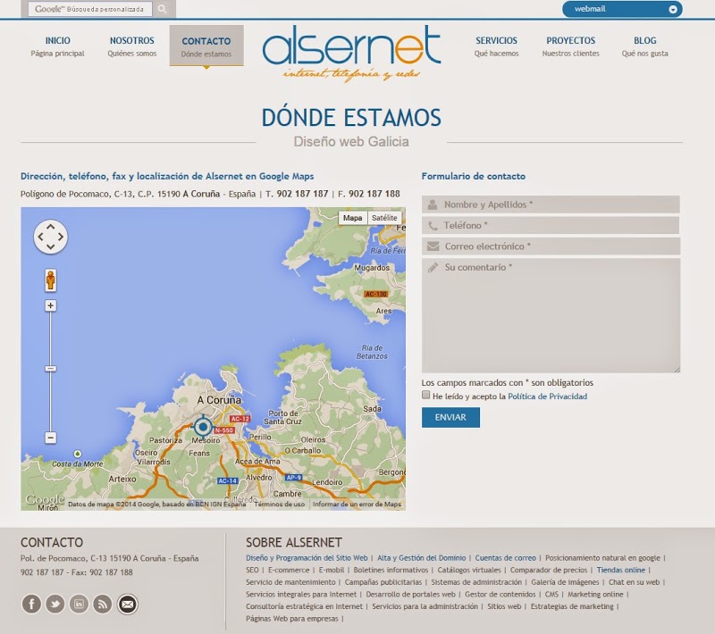Click Costa da Morte green marker
The width and height of the screenshot is (715, 634).
78,454
